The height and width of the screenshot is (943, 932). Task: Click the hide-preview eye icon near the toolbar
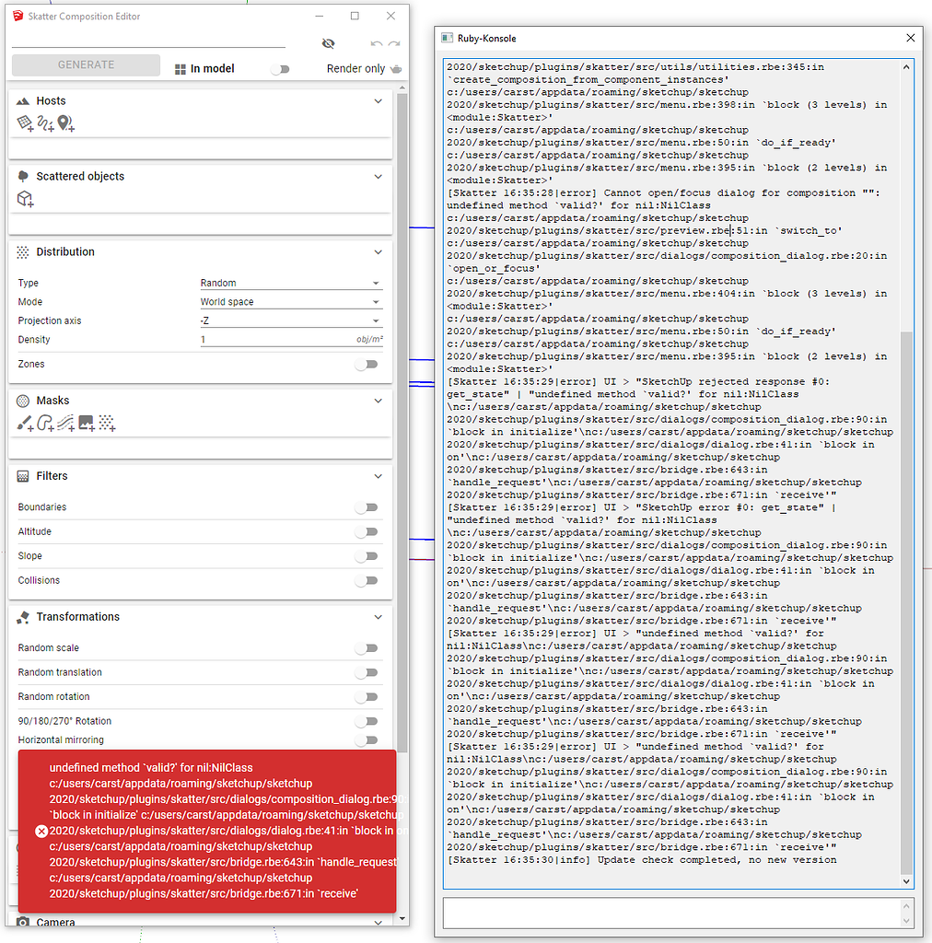[x=328, y=42]
